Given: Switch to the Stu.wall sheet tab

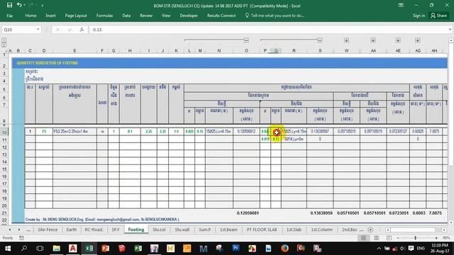Looking at the screenshot, I should pyautogui.click(x=182, y=229).
